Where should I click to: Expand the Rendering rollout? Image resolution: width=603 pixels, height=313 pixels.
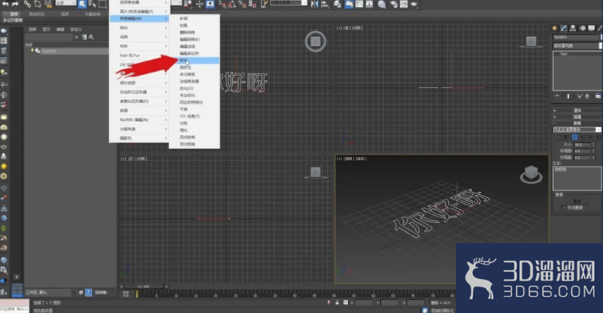pyautogui.click(x=577, y=110)
